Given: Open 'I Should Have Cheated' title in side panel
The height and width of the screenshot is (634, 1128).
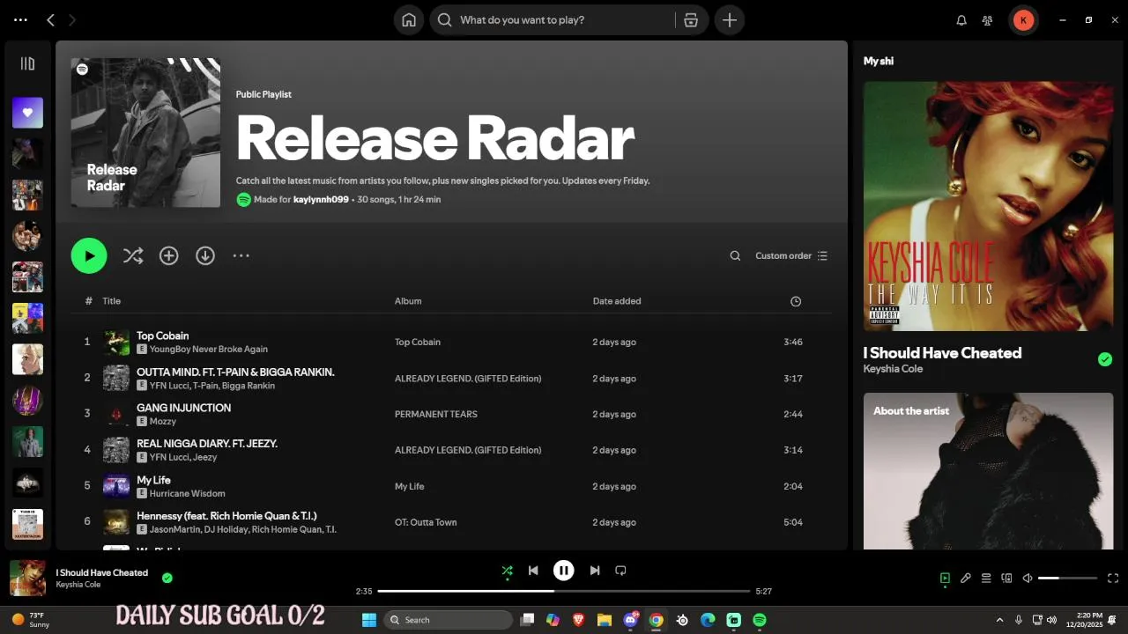Looking at the screenshot, I should 942,353.
